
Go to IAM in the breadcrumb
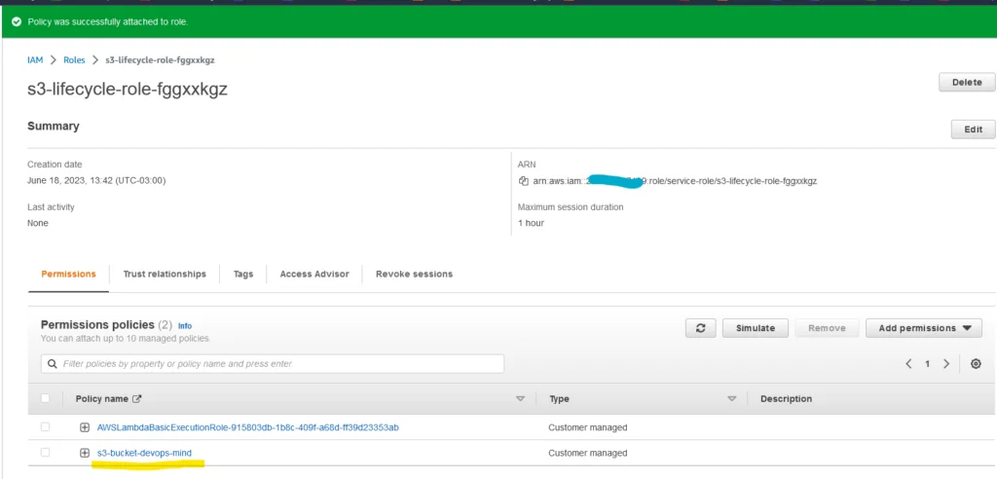(x=35, y=59)
